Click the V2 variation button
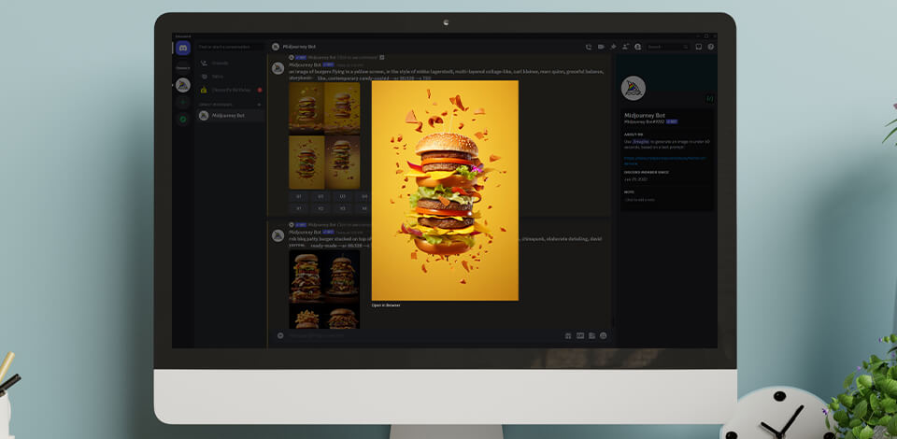Image resolution: width=897 pixels, height=439 pixels. [x=320, y=208]
